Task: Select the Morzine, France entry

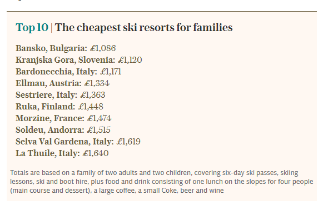Action: pos(63,118)
